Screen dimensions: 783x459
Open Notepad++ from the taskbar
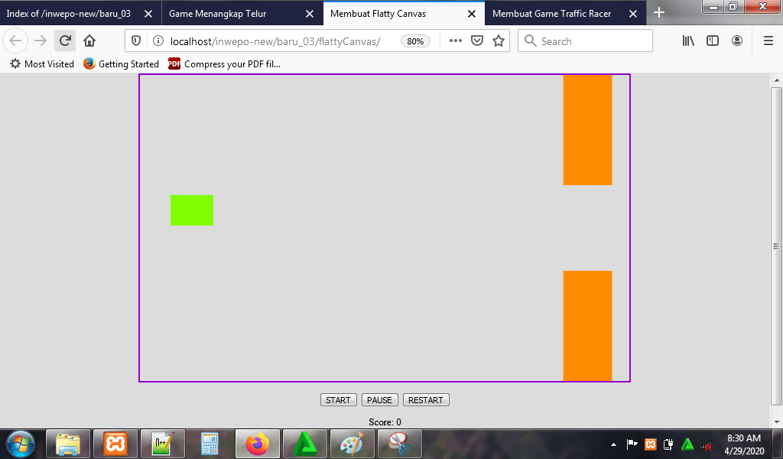pos(163,444)
